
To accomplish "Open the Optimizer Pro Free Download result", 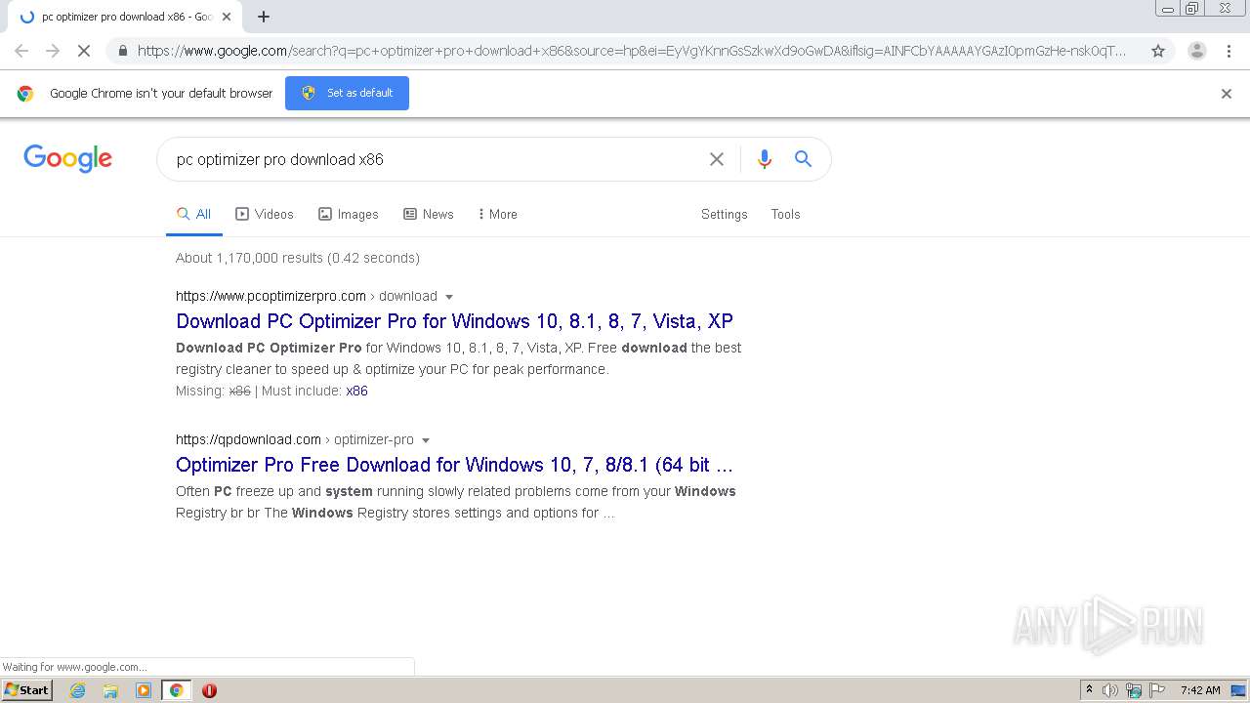I will 454,465.
